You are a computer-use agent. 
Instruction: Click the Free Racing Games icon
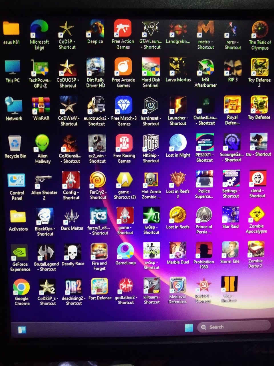coord(124,143)
